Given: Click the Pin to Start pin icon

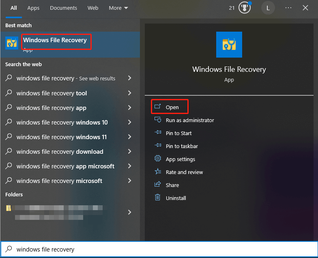Looking at the screenshot, I should coord(157,132).
